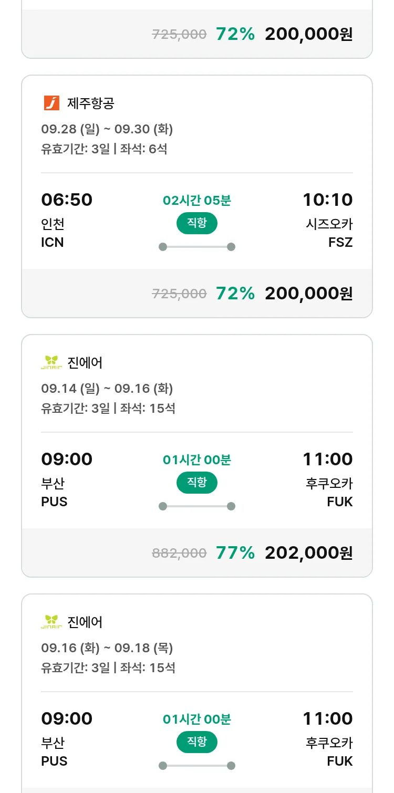This screenshot has width=394, height=793.
Task: Click the 06:50 departure time
Action: (x=67, y=200)
